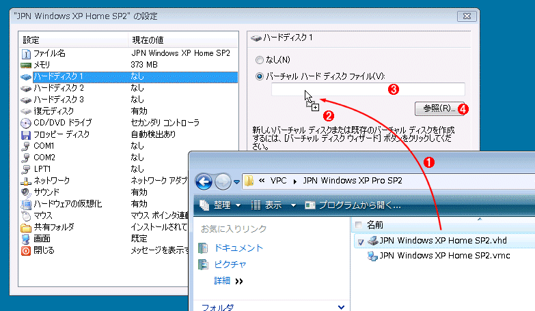Click the 画面 display icon
This screenshot has width=535, height=311.
pyautogui.click(x=26, y=239)
